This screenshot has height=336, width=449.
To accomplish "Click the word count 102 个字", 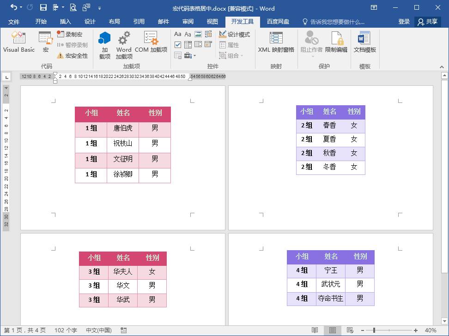I will click(66, 330).
